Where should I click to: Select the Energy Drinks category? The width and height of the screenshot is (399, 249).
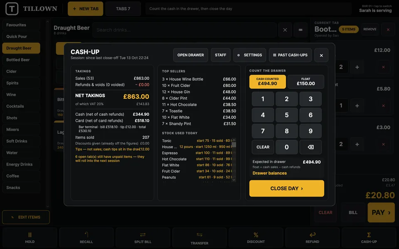pos(21,164)
